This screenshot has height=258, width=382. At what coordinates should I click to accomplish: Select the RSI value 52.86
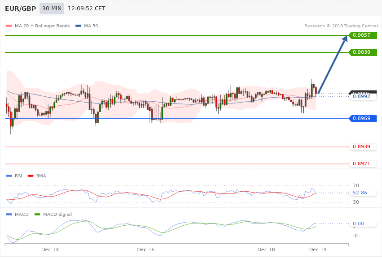(x=360, y=193)
